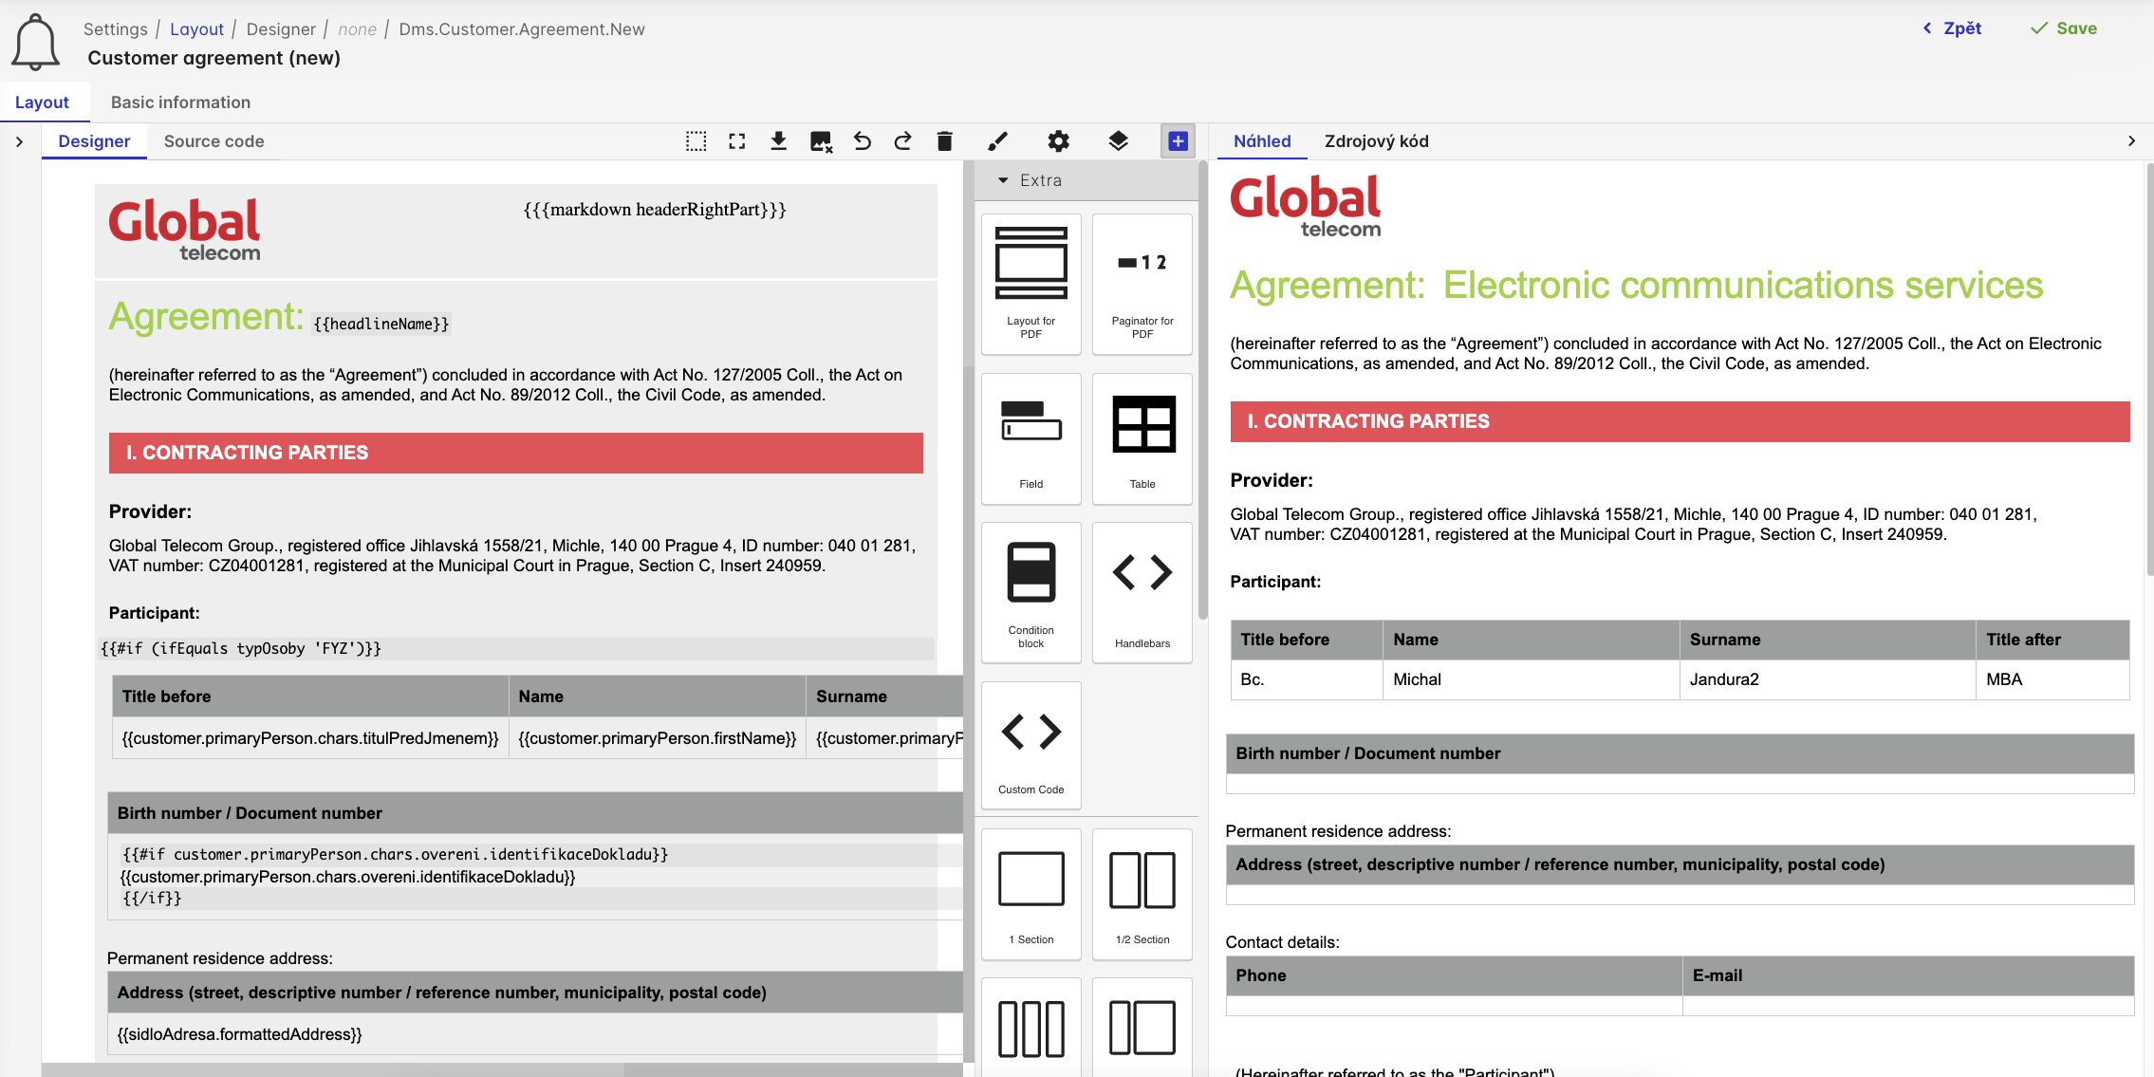Image resolution: width=2154 pixels, height=1077 pixels.
Task: Open the layout settings gear
Action: tap(1059, 140)
